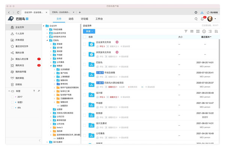This screenshot has width=225, height=151.
Task: Open 回收站 trash in sidebar
Action: coord(18,84)
